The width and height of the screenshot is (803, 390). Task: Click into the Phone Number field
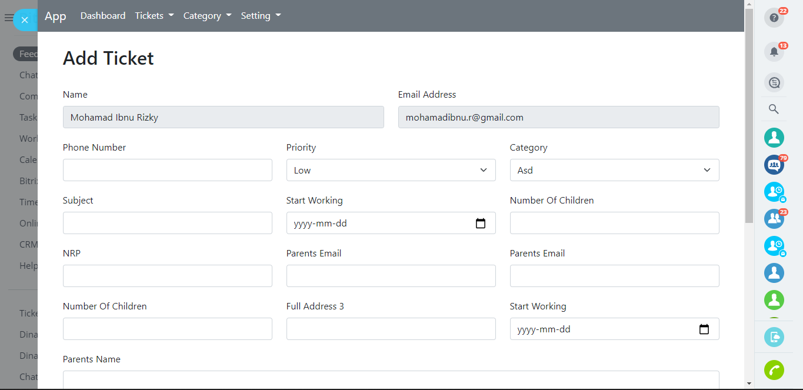167,170
